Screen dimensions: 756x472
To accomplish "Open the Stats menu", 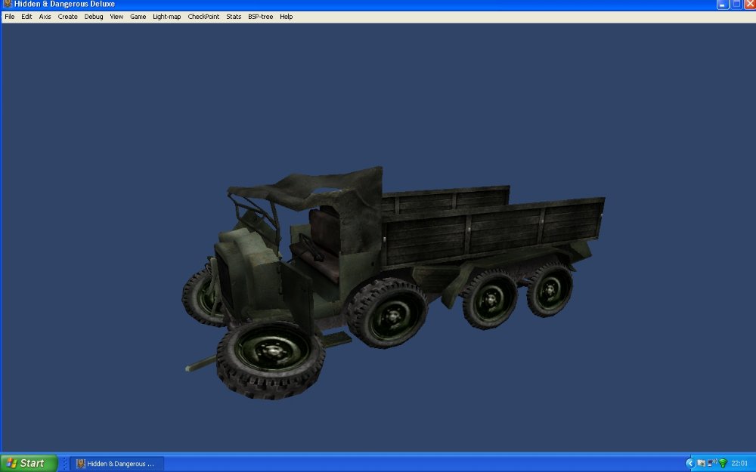I will coord(234,17).
